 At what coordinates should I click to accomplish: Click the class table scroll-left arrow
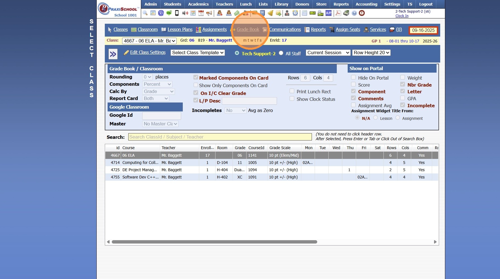pyautogui.click(x=108, y=242)
